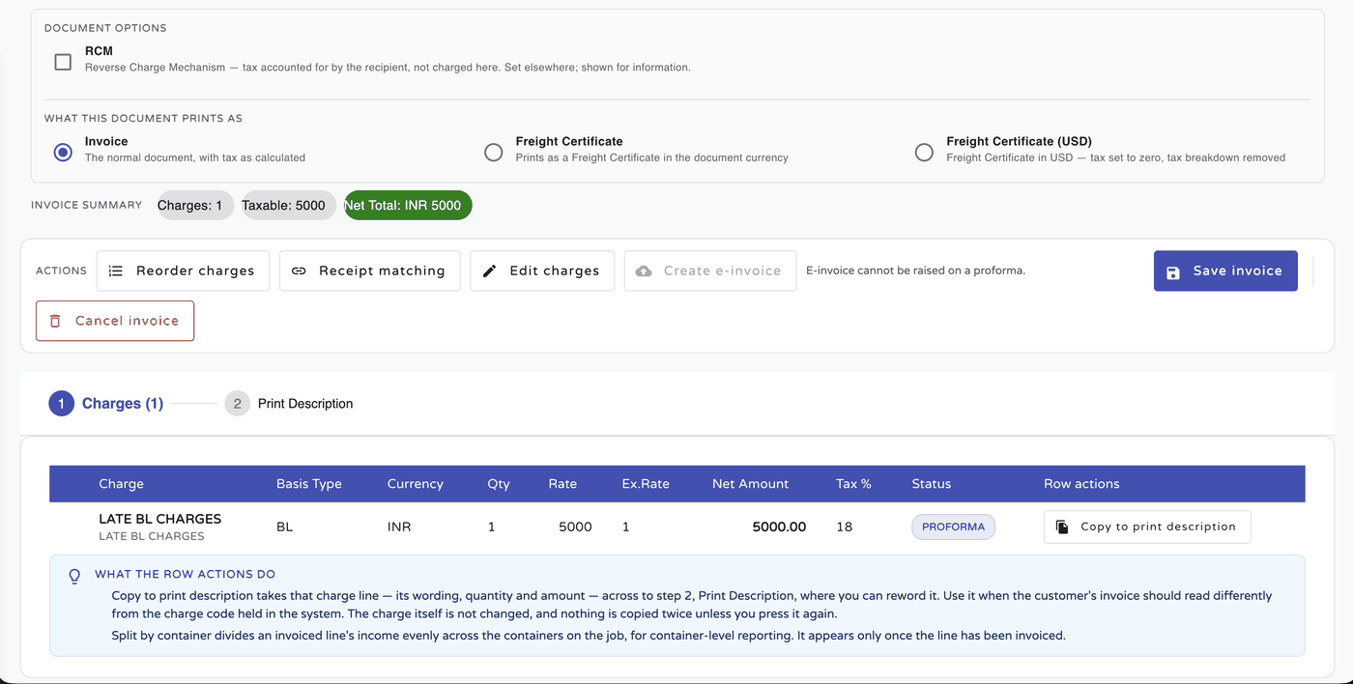Click the WHAT THIS DOCUMENT PRINTS AS label
Image resolution: width=1353 pixels, height=684 pixels.
coord(143,118)
